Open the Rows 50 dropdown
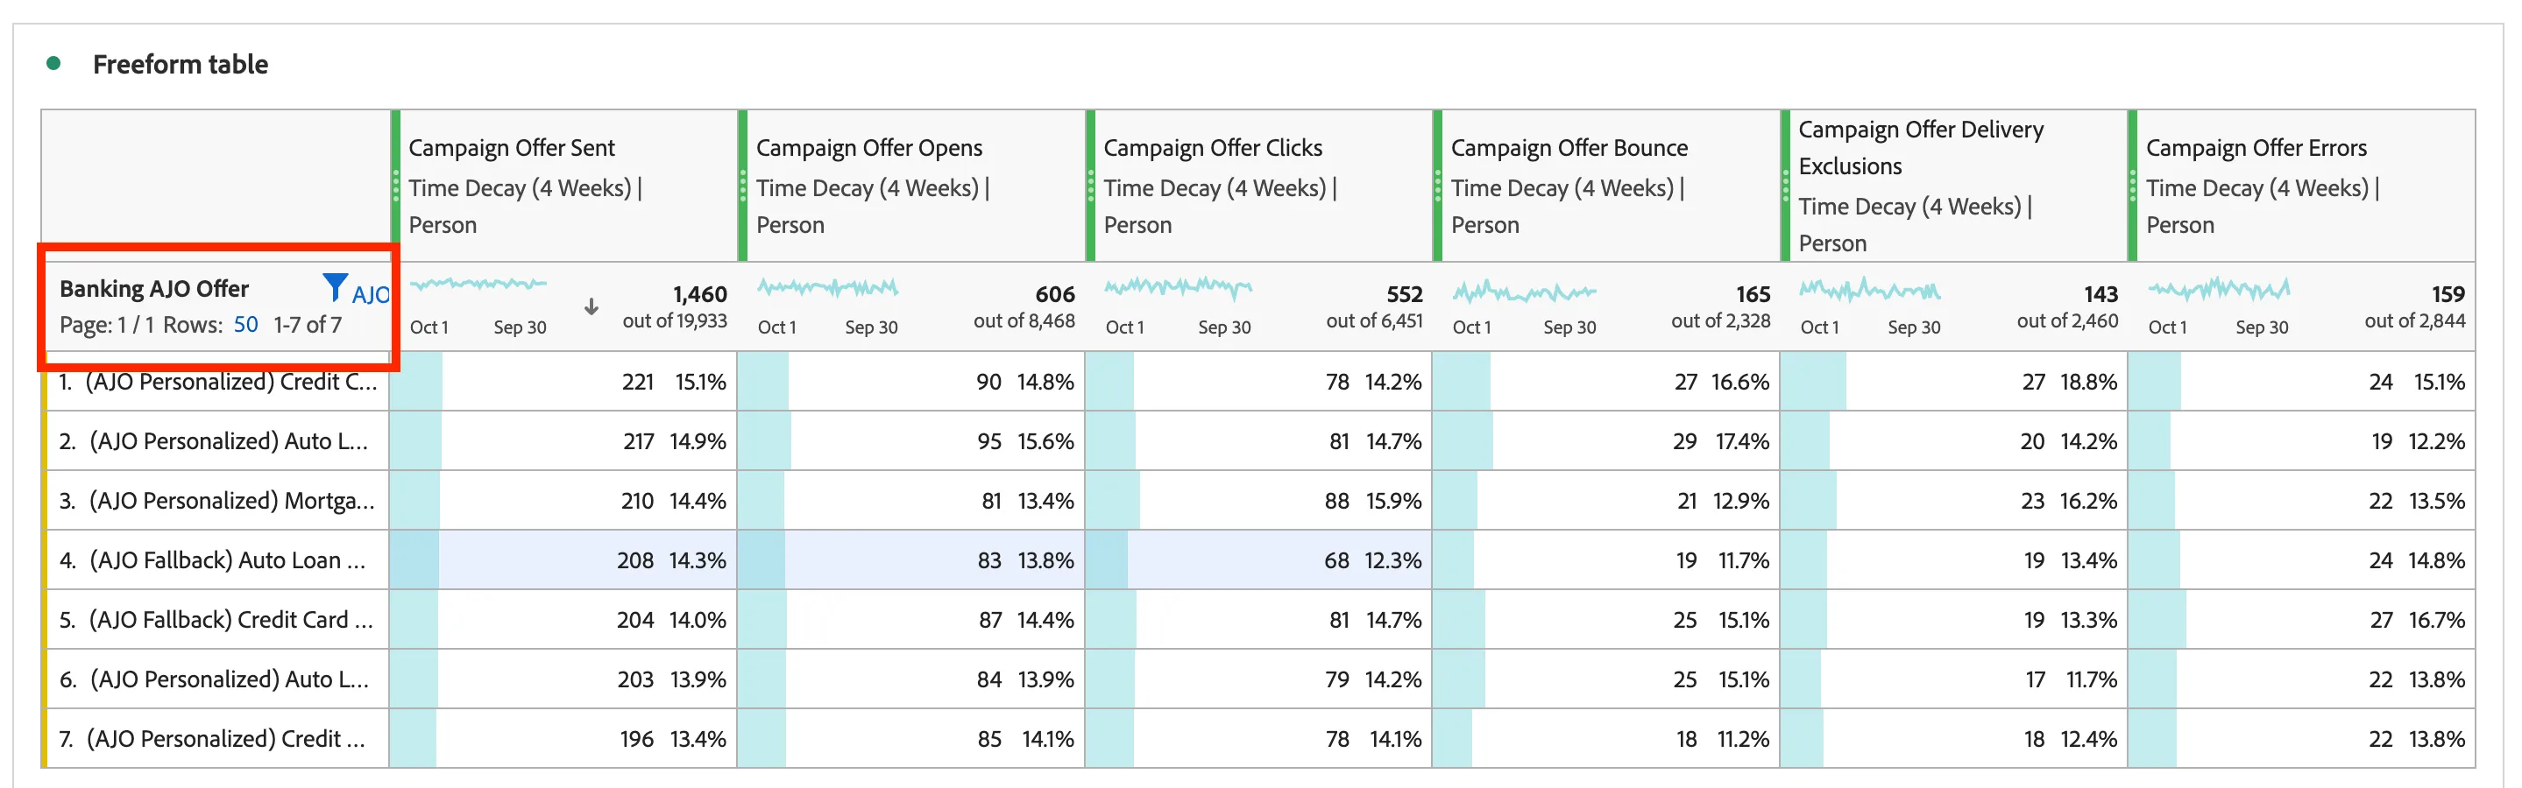This screenshot has width=2522, height=788. [x=245, y=325]
